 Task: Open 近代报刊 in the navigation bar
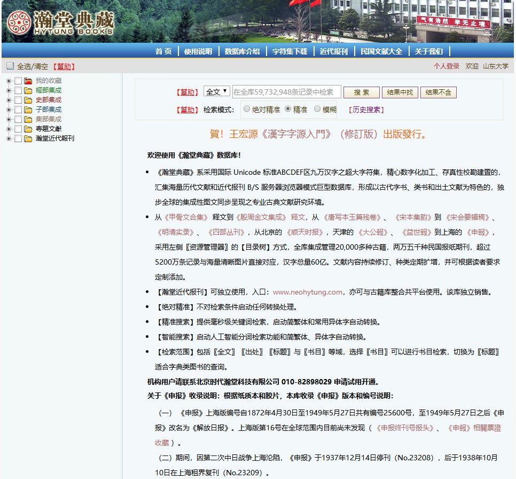click(x=334, y=51)
